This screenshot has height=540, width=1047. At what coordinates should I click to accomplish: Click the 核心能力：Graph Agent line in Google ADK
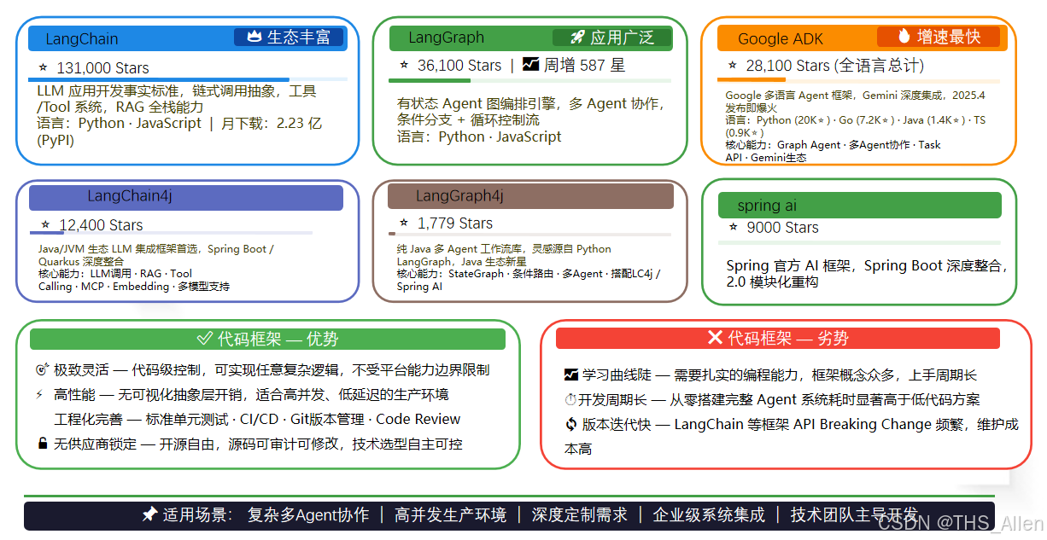tap(833, 145)
